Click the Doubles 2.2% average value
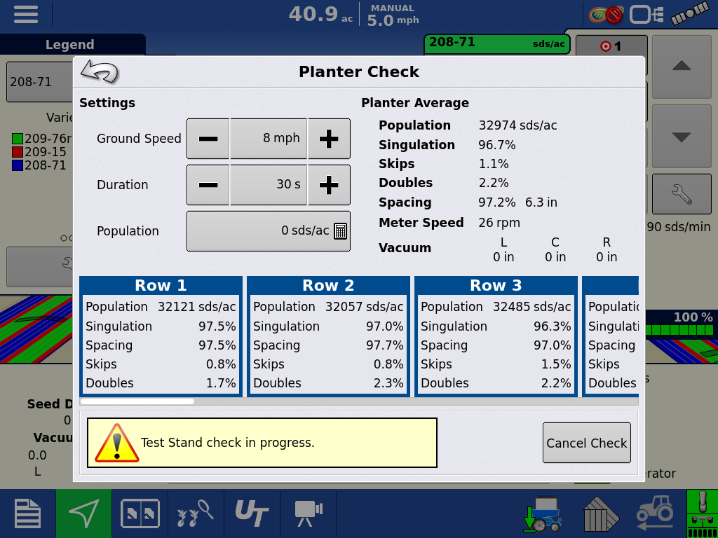This screenshot has height=538, width=718. (494, 183)
